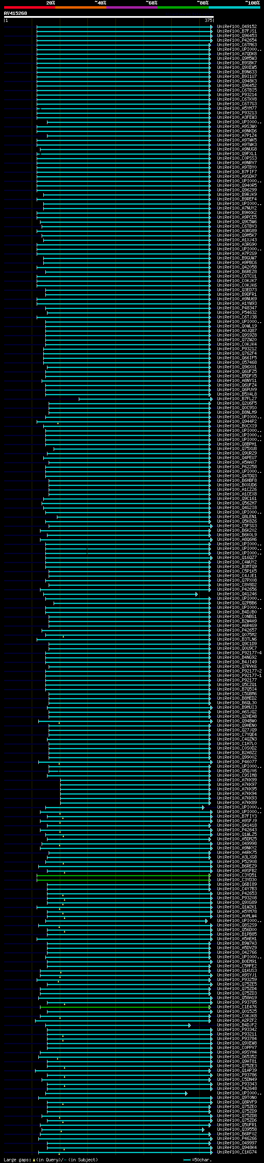264x1163 pixels.
Task: Click the green alignment bar for C3YD30
Action: click(x=124, y=880)
